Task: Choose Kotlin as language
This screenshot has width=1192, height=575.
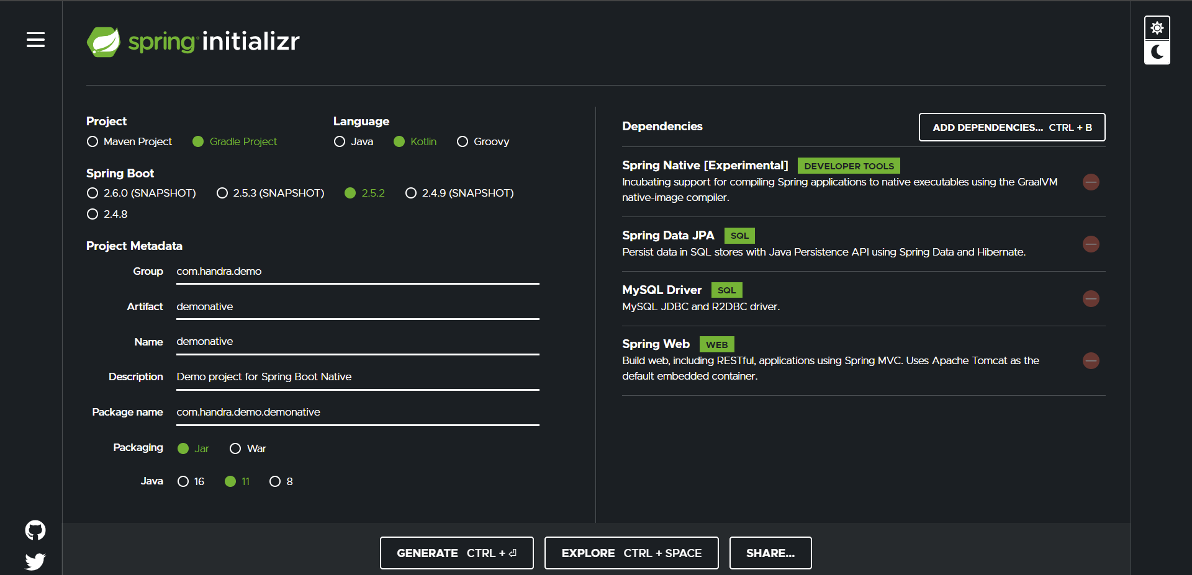Action: click(x=415, y=141)
